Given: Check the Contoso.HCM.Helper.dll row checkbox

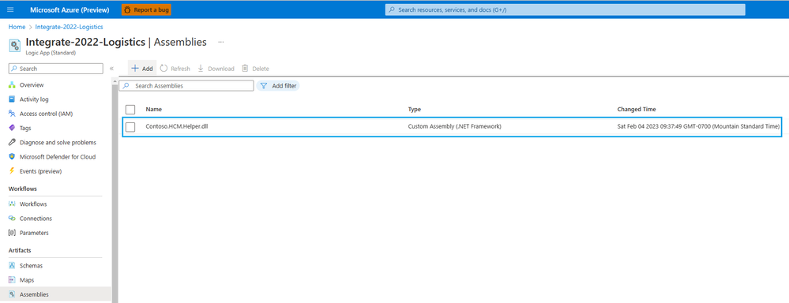Looking at the screenshot, I should tap(130, 127).
